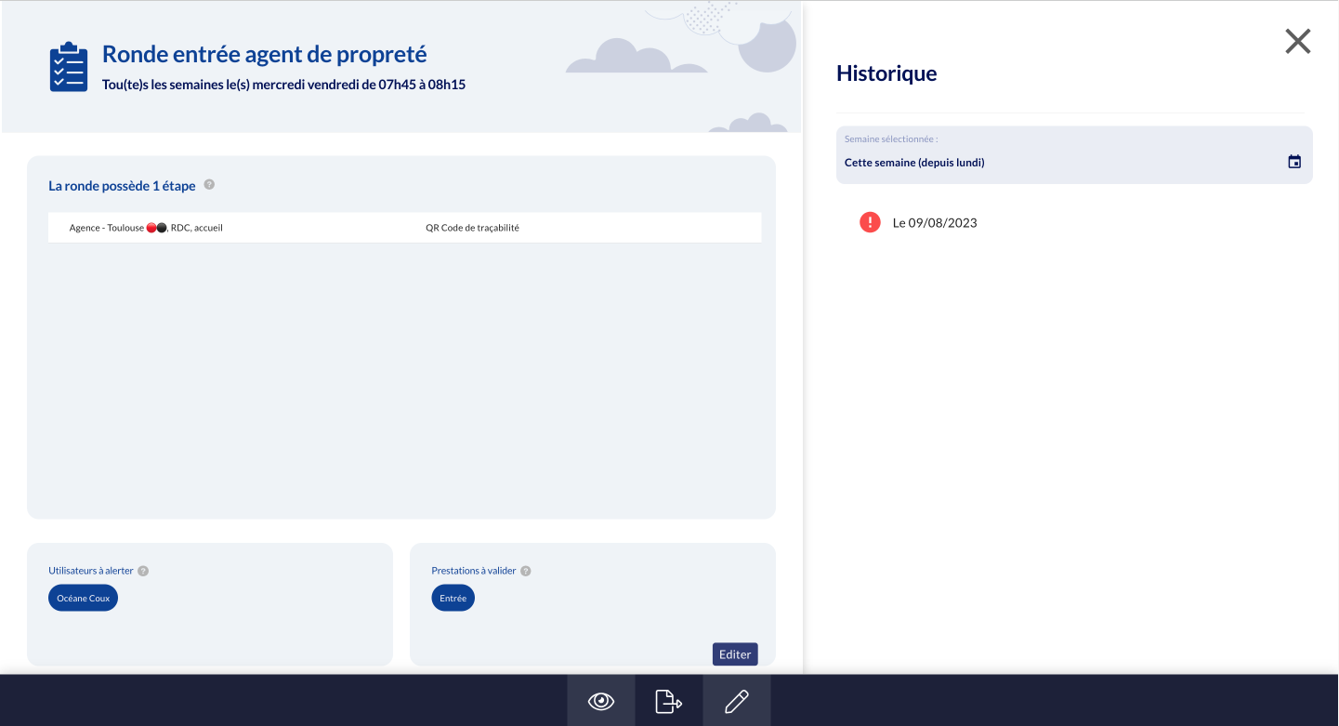Click "QR Code de traçabilité" in step row
1339x726 pixels.
(472, 228)
